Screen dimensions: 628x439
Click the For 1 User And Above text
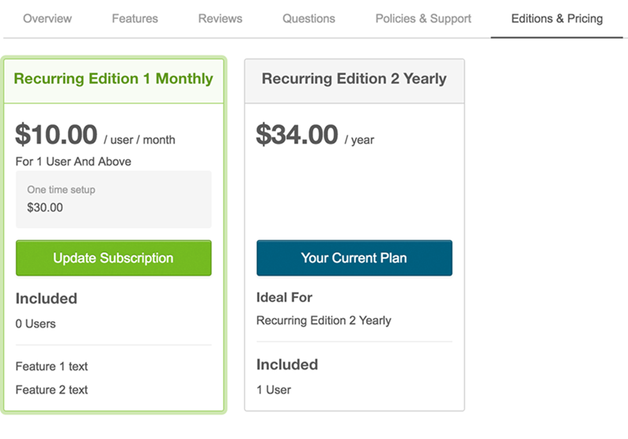point(74,161)
